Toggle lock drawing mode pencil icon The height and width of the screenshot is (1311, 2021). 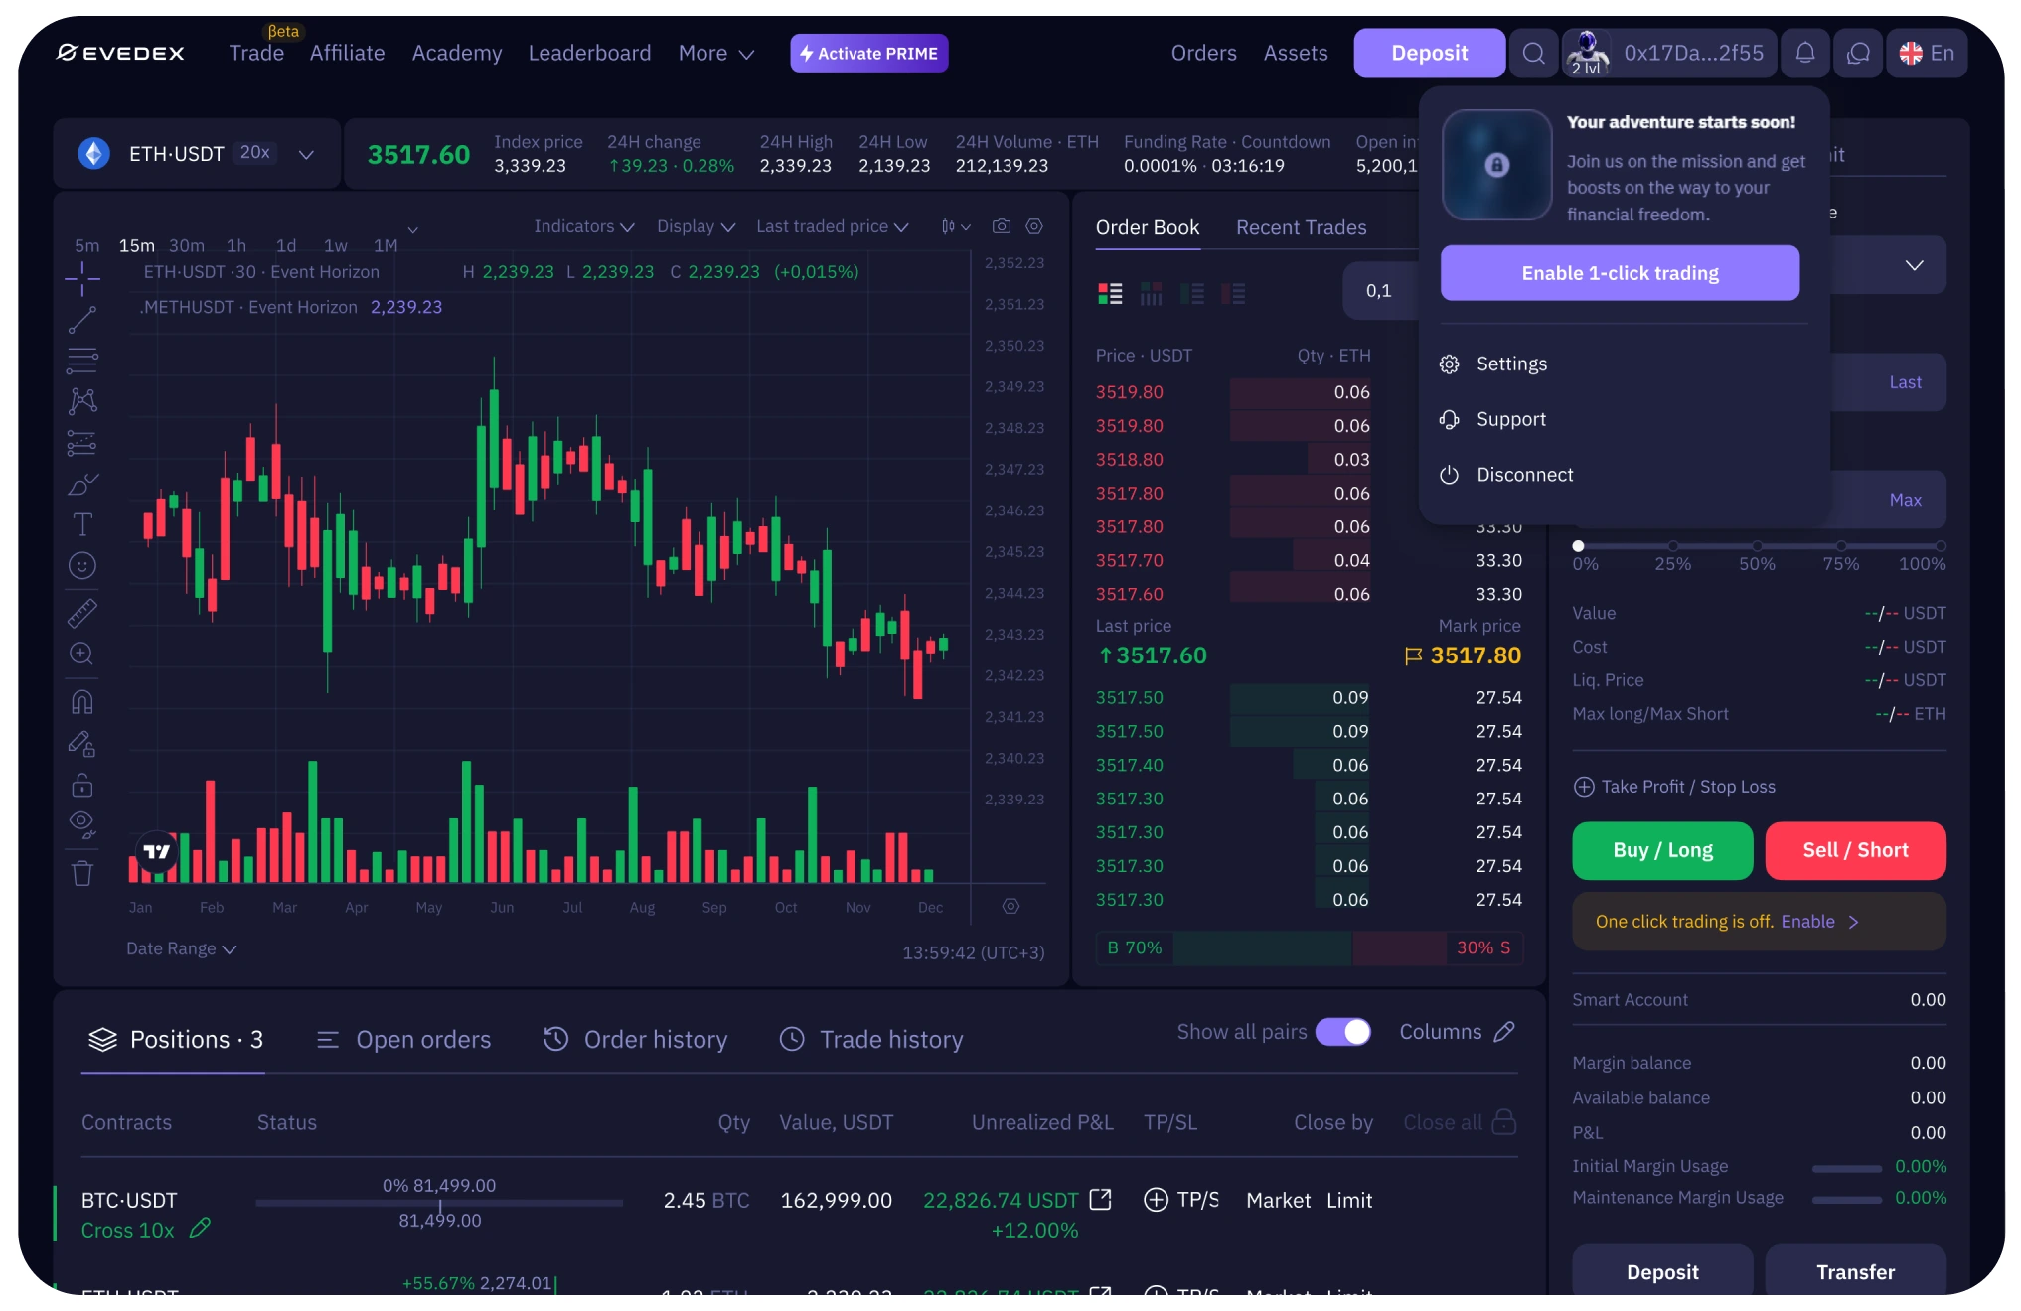click(82, 744)
